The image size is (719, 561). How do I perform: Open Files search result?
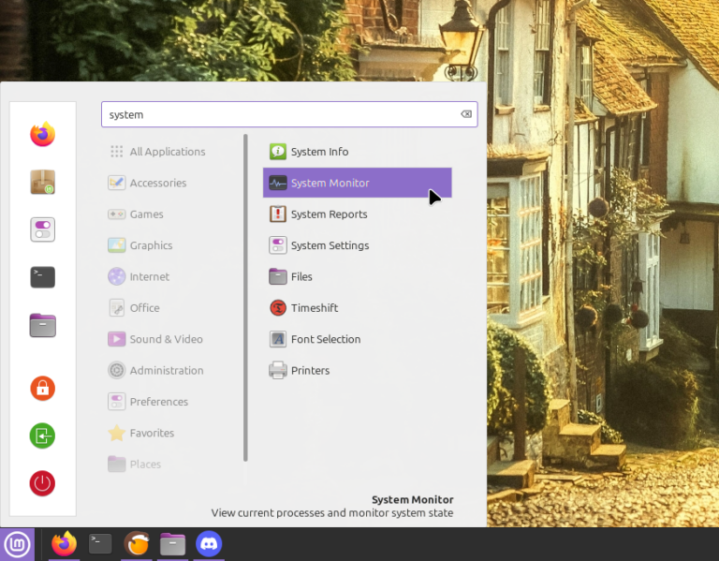[x=358, y=276]
